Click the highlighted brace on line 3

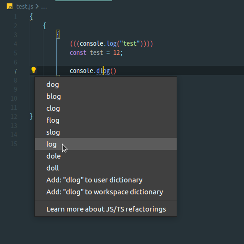click(x=58, y=34)
